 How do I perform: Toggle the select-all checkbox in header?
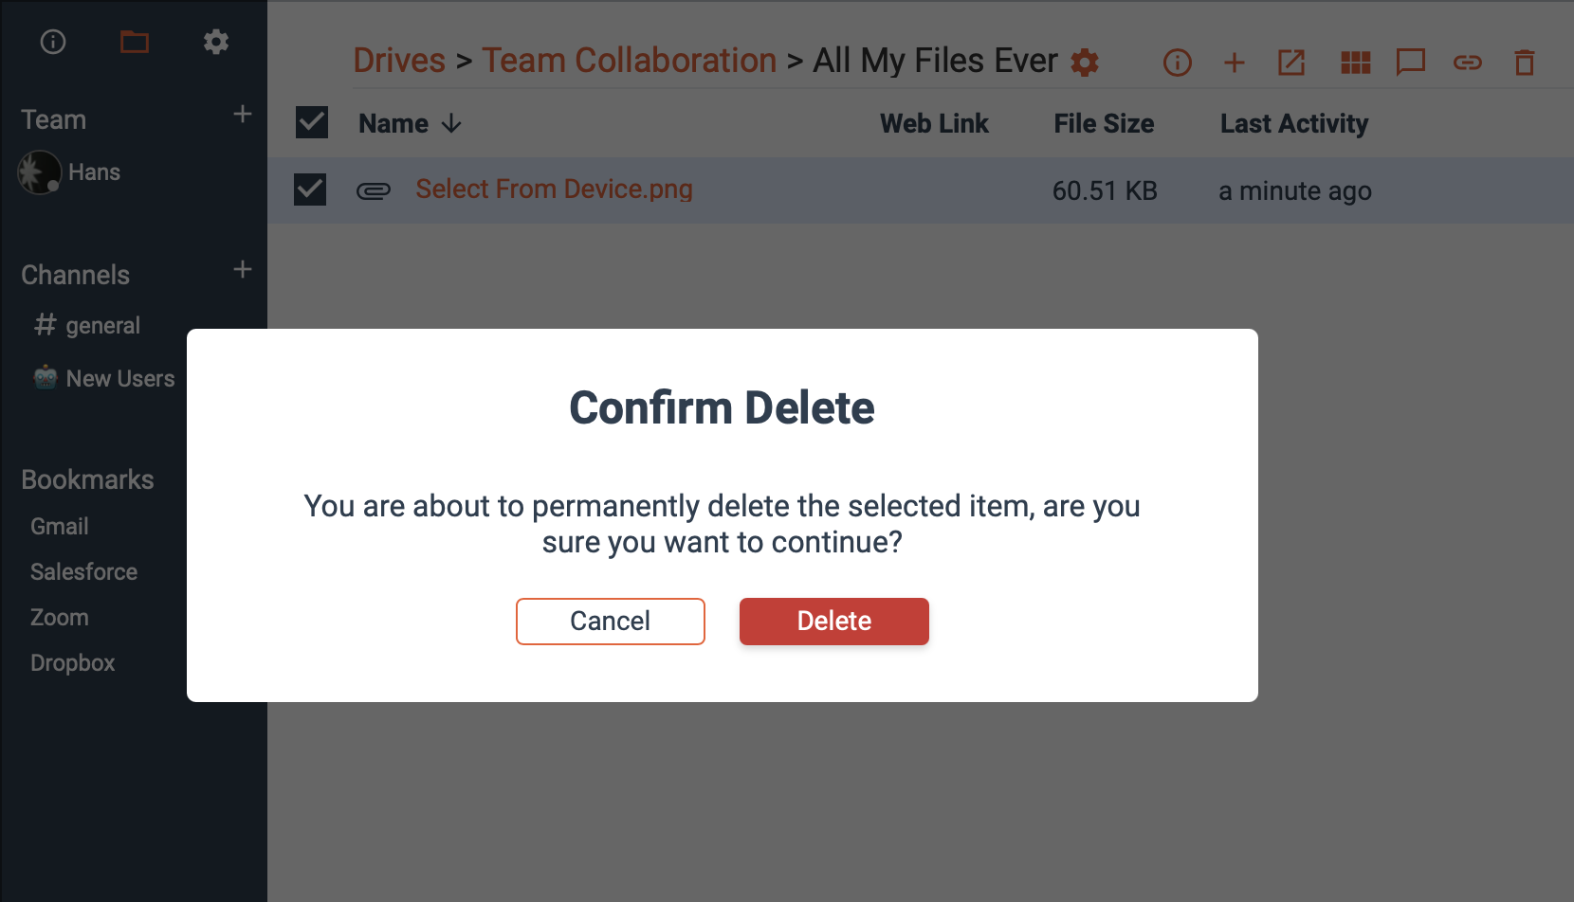click(x=312, y=122)
